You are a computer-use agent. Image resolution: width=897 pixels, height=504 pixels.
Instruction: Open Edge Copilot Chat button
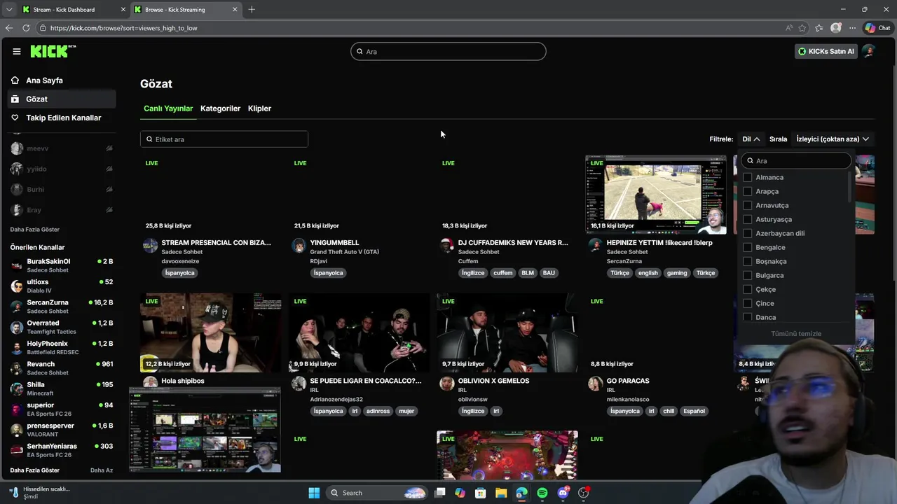pyautogui.click(x=877, y=28)
